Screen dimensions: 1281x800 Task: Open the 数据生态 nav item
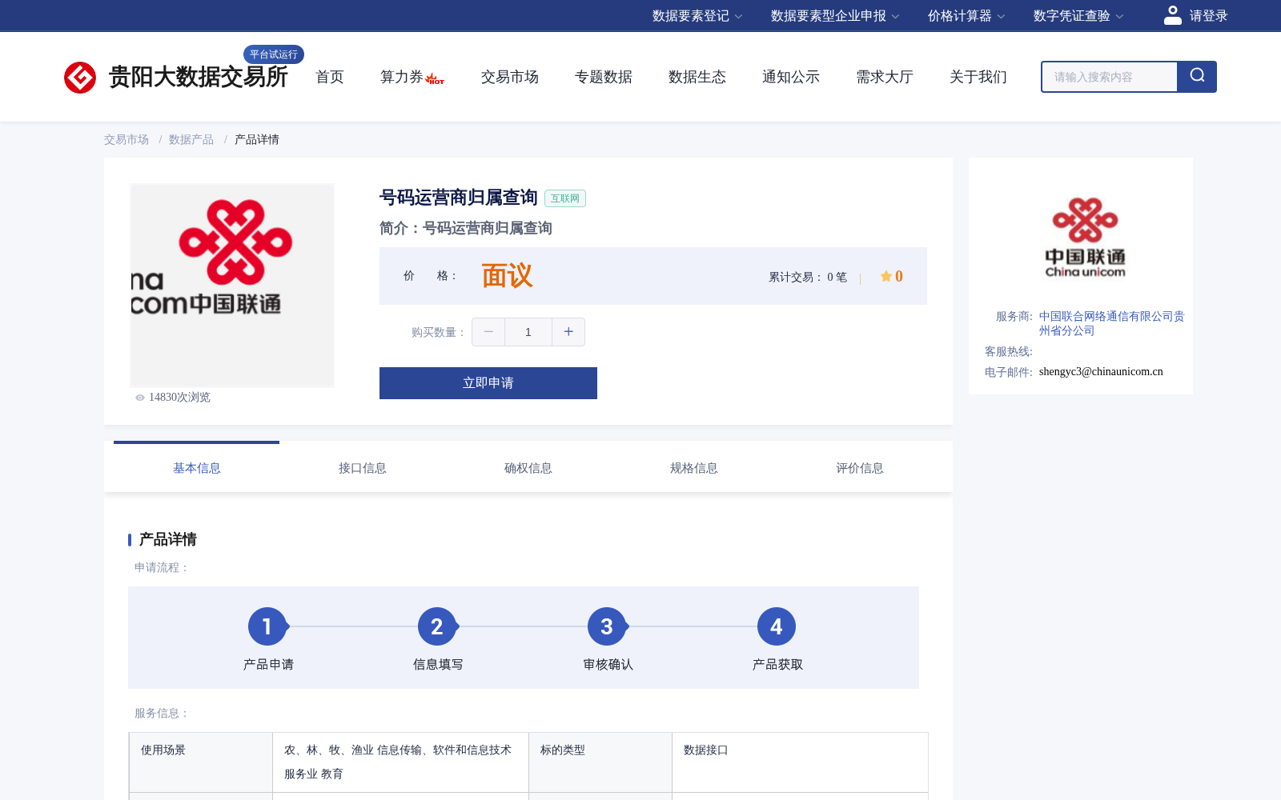(697, 77)
